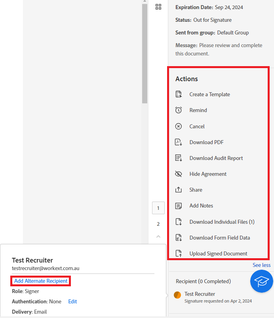Select Download Individual Files (1) action
Image resolution: width=274 pixels, height=318 pixels.
tap(222, 222)
